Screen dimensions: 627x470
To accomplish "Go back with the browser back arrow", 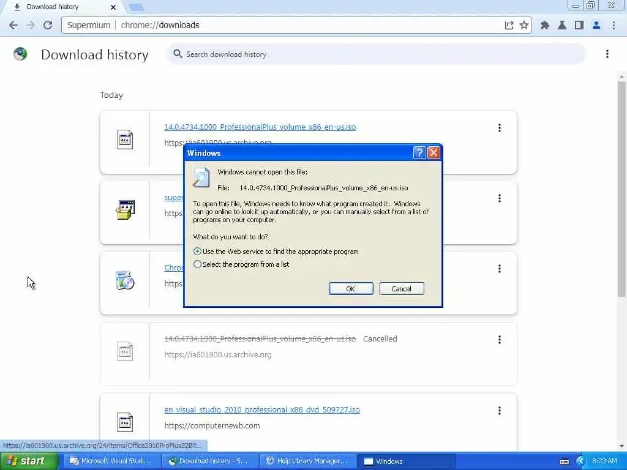I will point(13,25).
